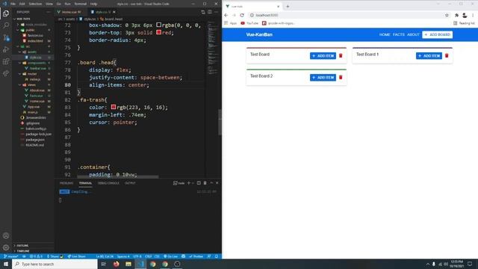Kill the terminal with trash icon

[x=205, y=183]
